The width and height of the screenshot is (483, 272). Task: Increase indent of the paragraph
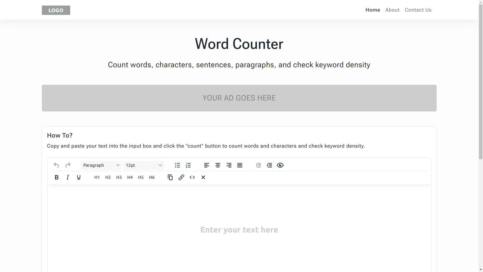pos(269,165)
